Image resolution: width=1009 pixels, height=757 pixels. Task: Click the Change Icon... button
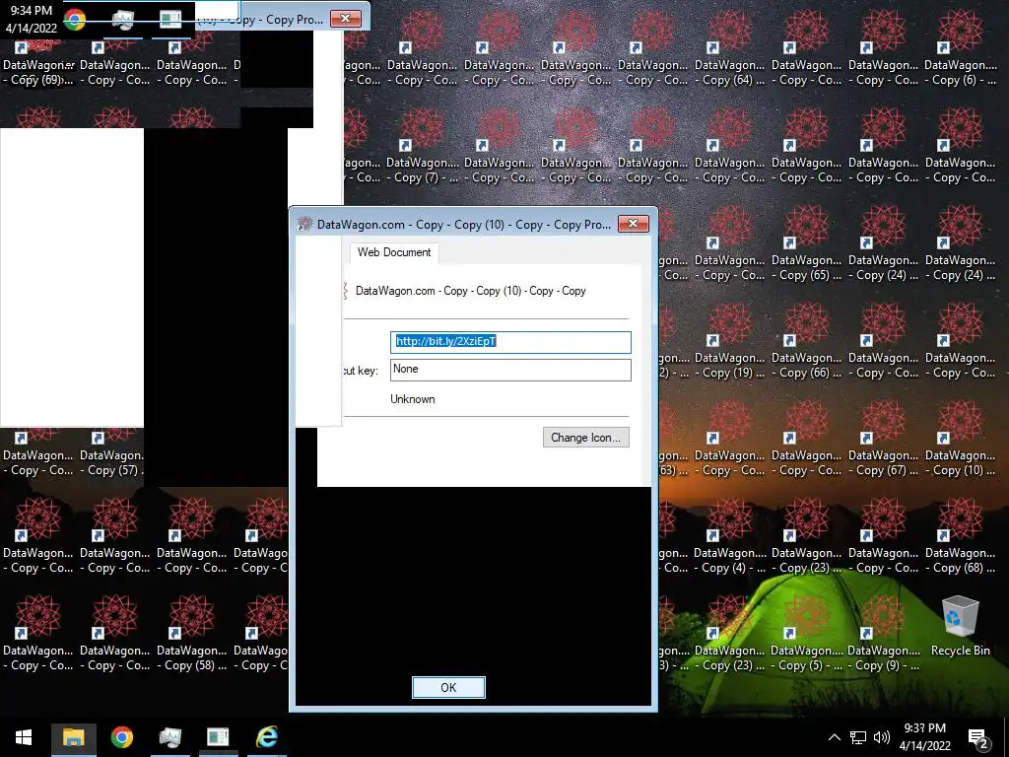pyautogui.click(x=585, y=438)
